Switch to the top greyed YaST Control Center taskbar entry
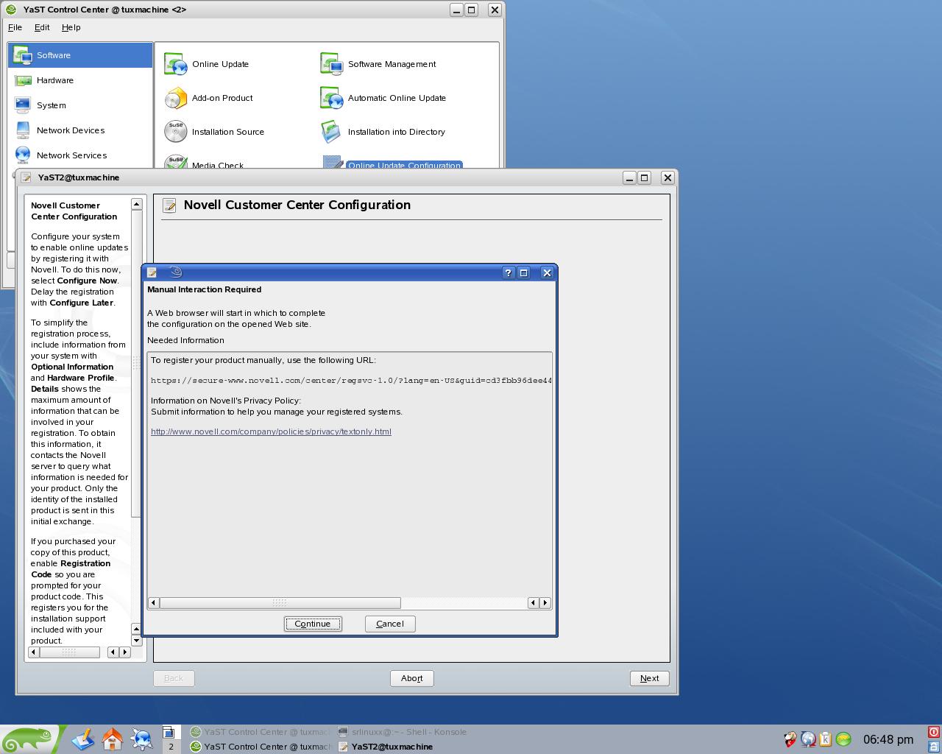 pyautogui.click(x=260, y=732)
